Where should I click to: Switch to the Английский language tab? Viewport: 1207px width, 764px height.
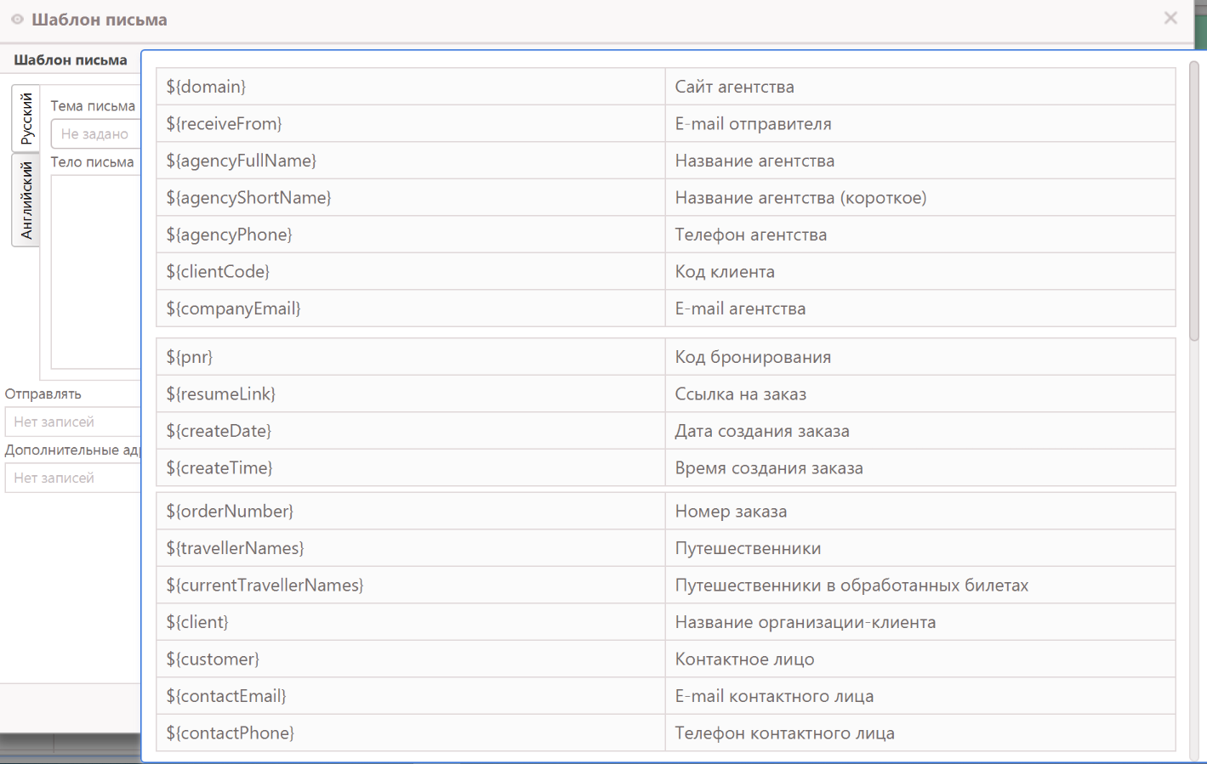point(26,200)
